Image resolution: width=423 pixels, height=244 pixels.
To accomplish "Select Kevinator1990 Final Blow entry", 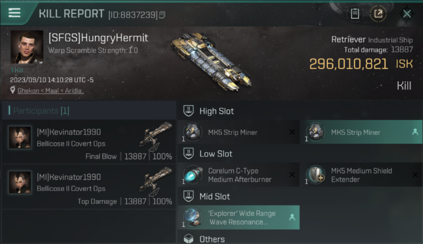I will click(89, 142).
